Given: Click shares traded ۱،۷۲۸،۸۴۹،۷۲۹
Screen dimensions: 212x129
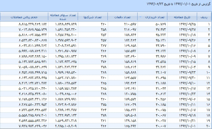Looking at the screenshot, I should click(x=66, y=24).
